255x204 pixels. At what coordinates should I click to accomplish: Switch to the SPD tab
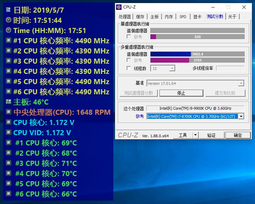coord(183,17)
